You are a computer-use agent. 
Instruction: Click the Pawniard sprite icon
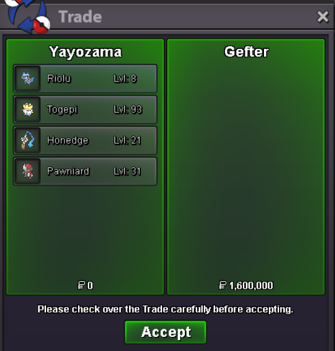point(28,171)
